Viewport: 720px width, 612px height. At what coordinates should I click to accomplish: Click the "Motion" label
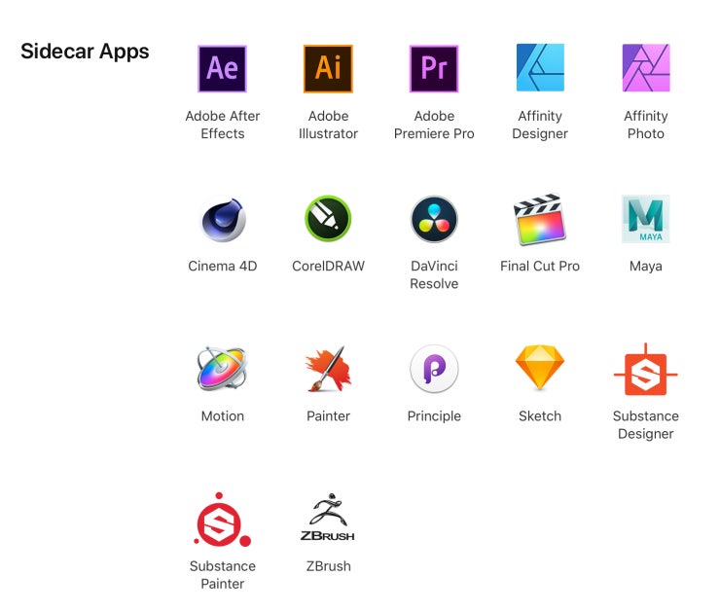coord(223,416)
